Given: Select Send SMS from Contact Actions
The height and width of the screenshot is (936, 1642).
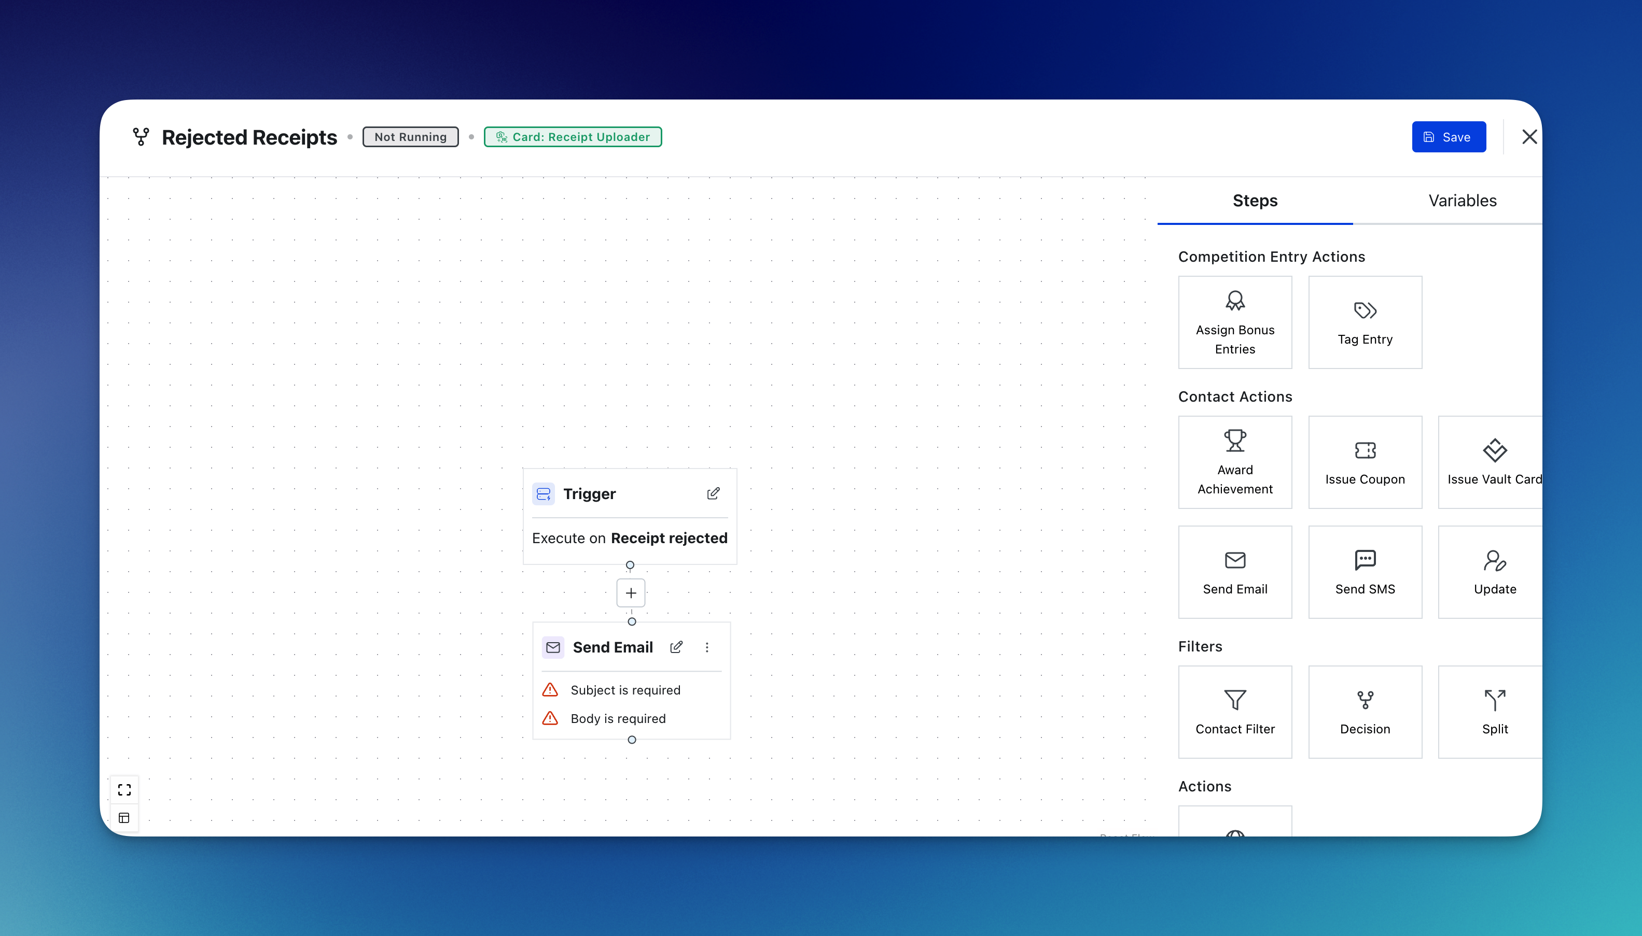Looking at the screenshot, I should pos(1364,572).
